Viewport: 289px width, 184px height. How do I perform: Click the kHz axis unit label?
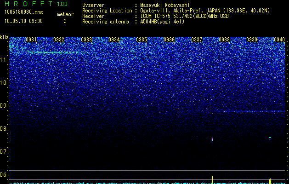(x=4, y=37)
